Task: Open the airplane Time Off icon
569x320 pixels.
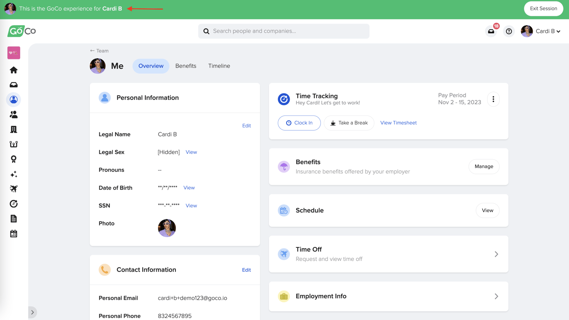Action: coord(13,188)
